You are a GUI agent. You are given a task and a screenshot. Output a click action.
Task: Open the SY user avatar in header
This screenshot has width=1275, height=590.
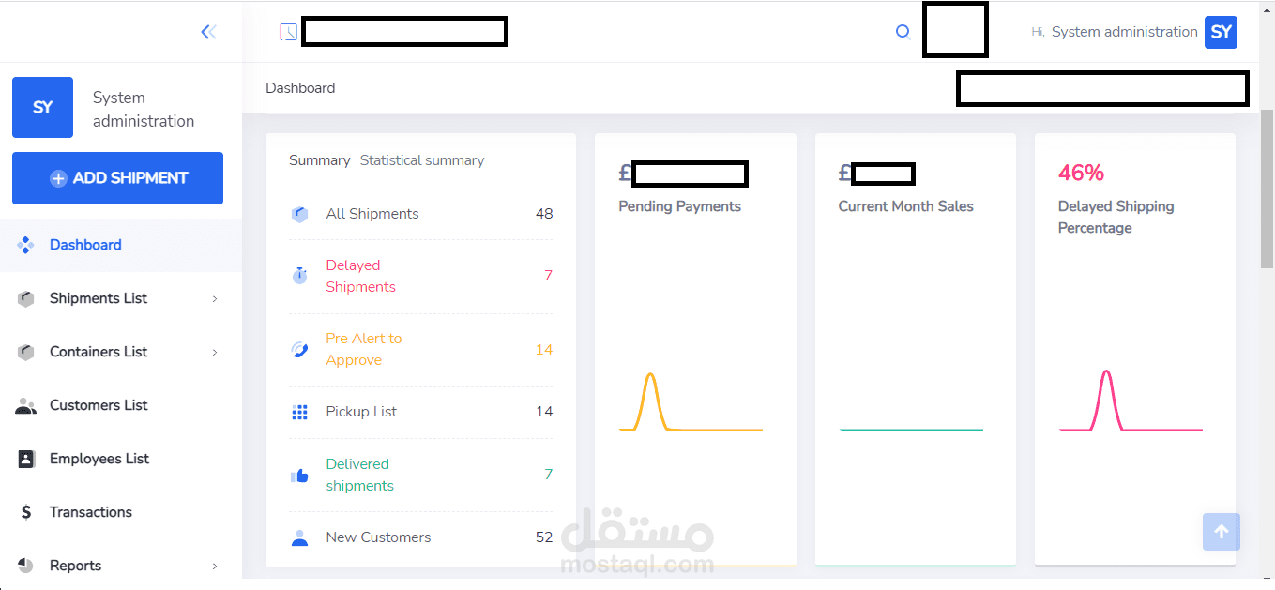pos(1221,32)
